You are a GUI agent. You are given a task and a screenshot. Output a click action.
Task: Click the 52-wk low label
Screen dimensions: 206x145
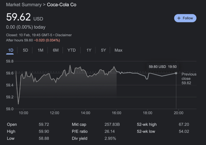146,131
